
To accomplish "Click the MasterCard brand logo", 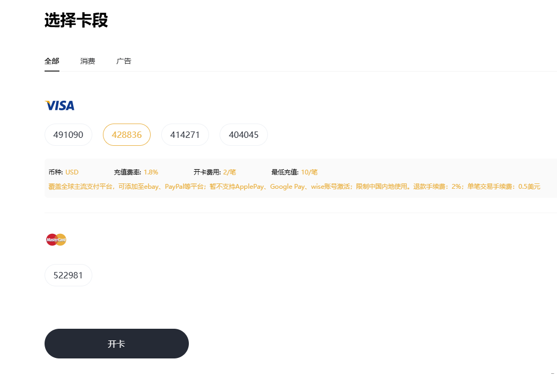I will point(56,240).
